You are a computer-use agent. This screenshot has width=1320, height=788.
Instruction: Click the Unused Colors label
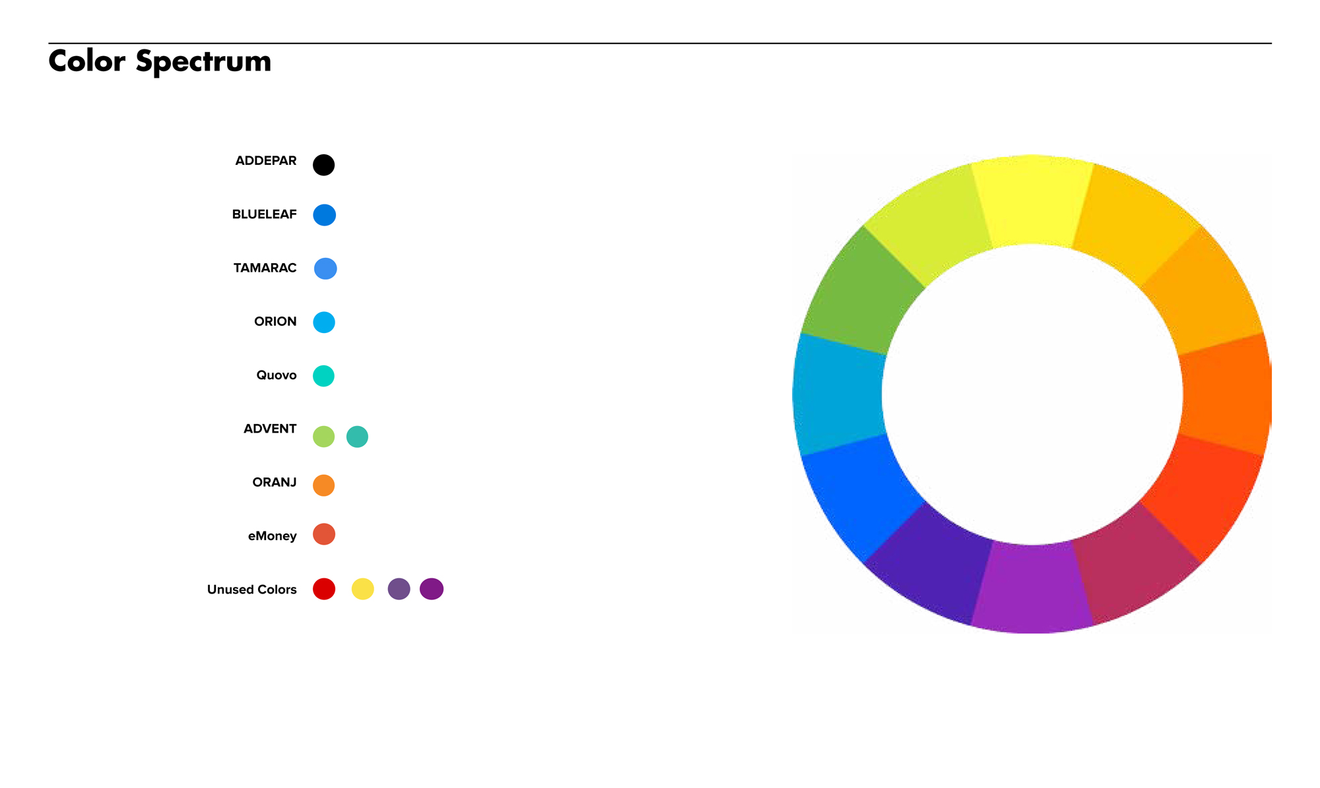tap(251, 589)
